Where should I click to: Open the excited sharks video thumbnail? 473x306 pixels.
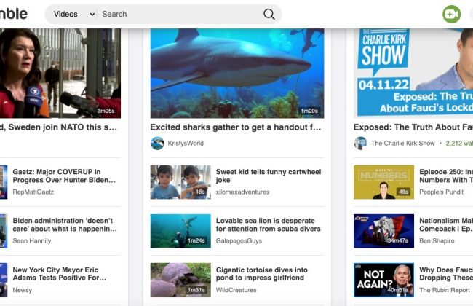click(237, 73)
